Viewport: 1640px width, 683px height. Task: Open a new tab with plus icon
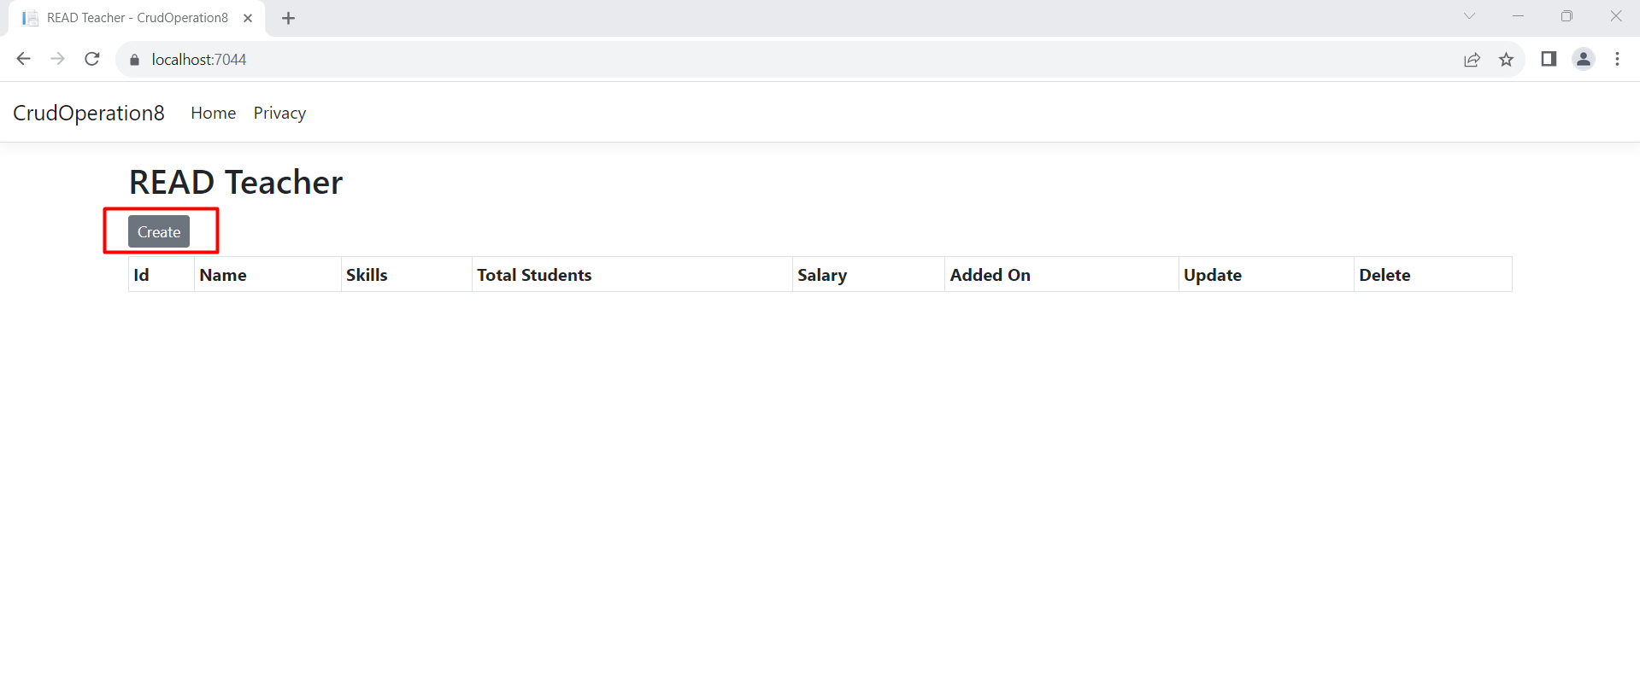coord(289,18)
